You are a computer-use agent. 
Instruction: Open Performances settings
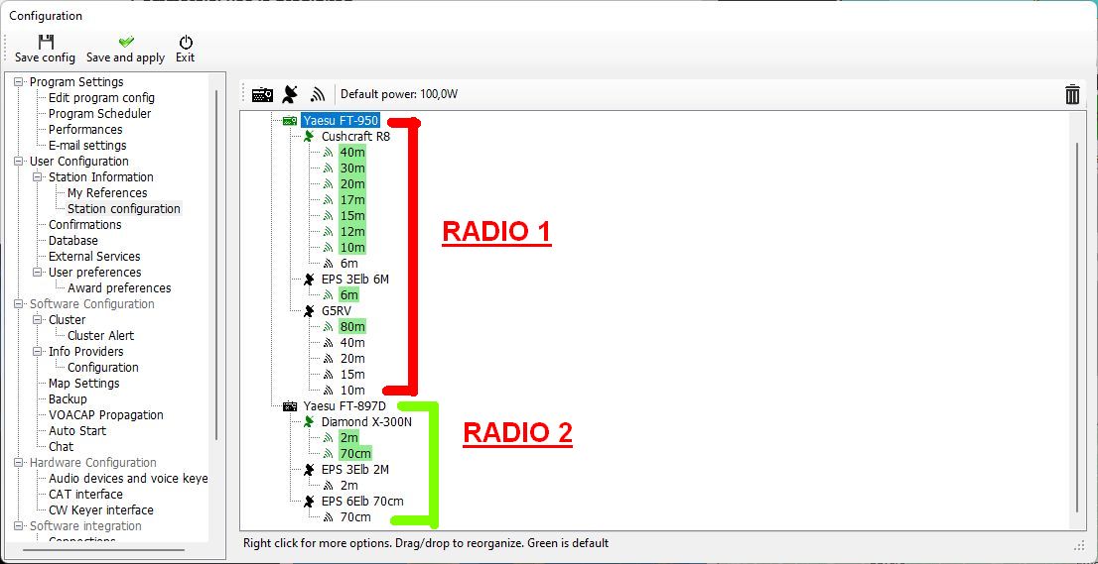click(85, 129)
